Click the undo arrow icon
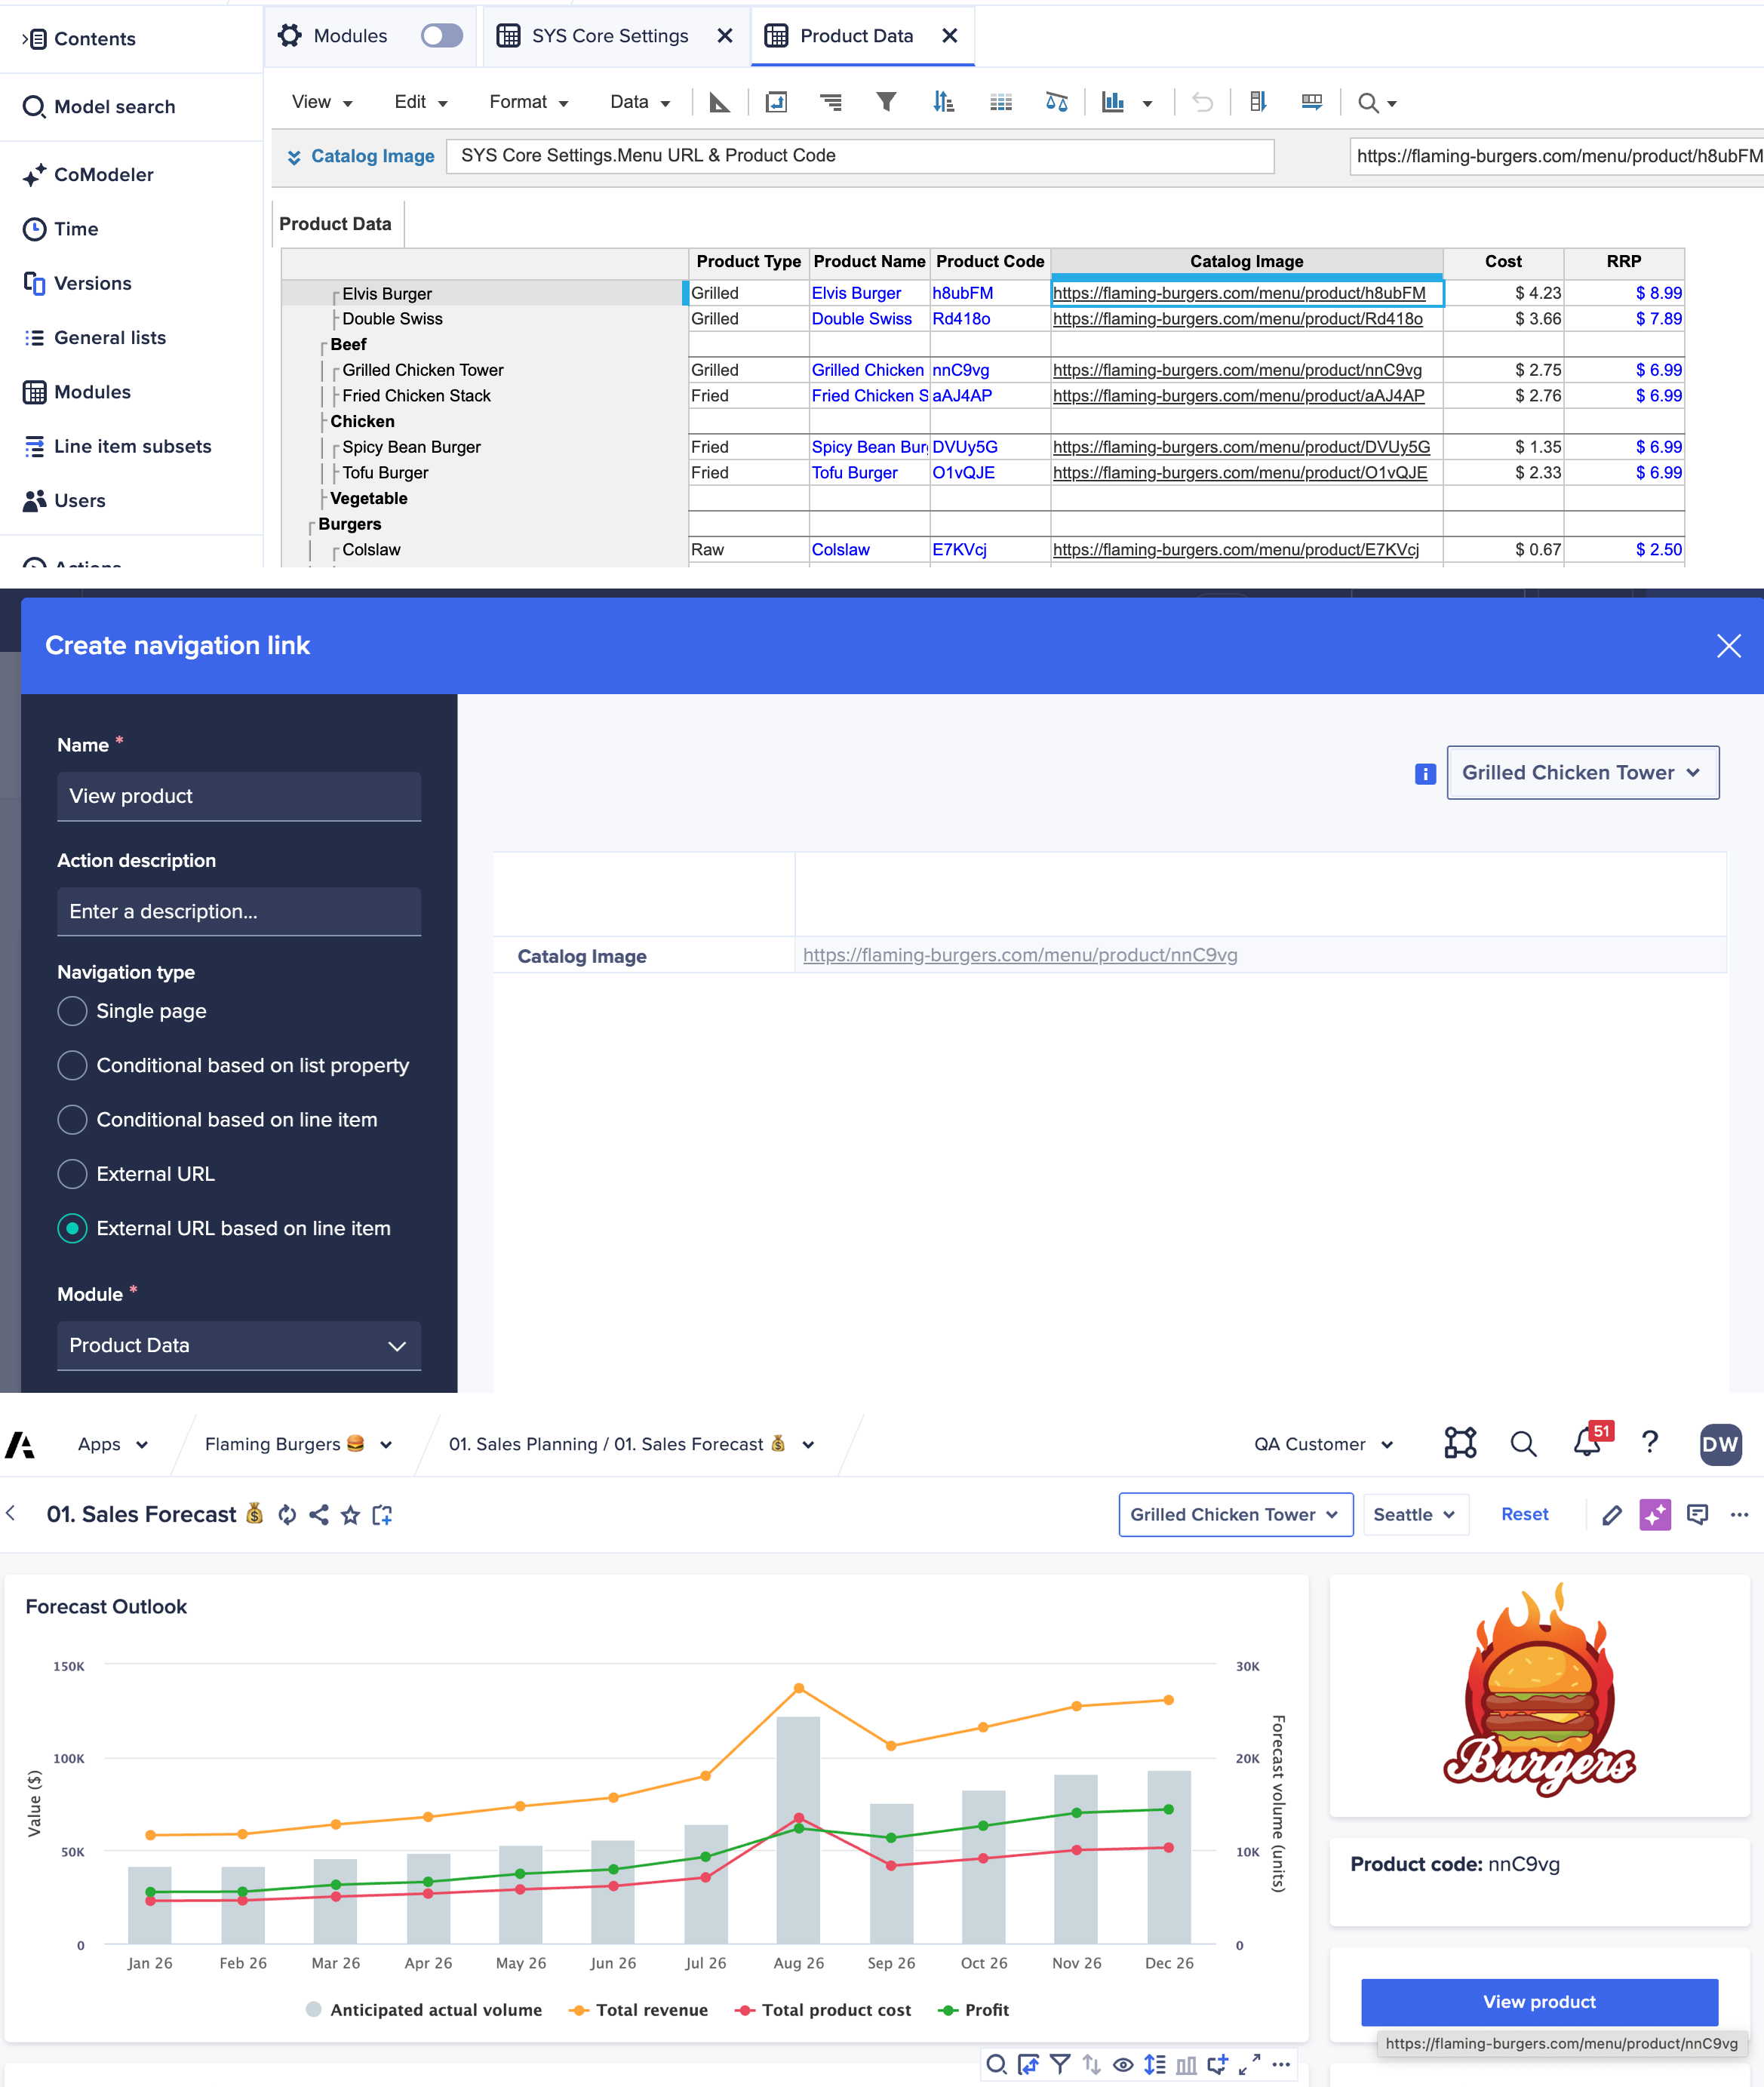Image resolution: width=1764 pixels, height=2087 pixels. point(1202,102)
